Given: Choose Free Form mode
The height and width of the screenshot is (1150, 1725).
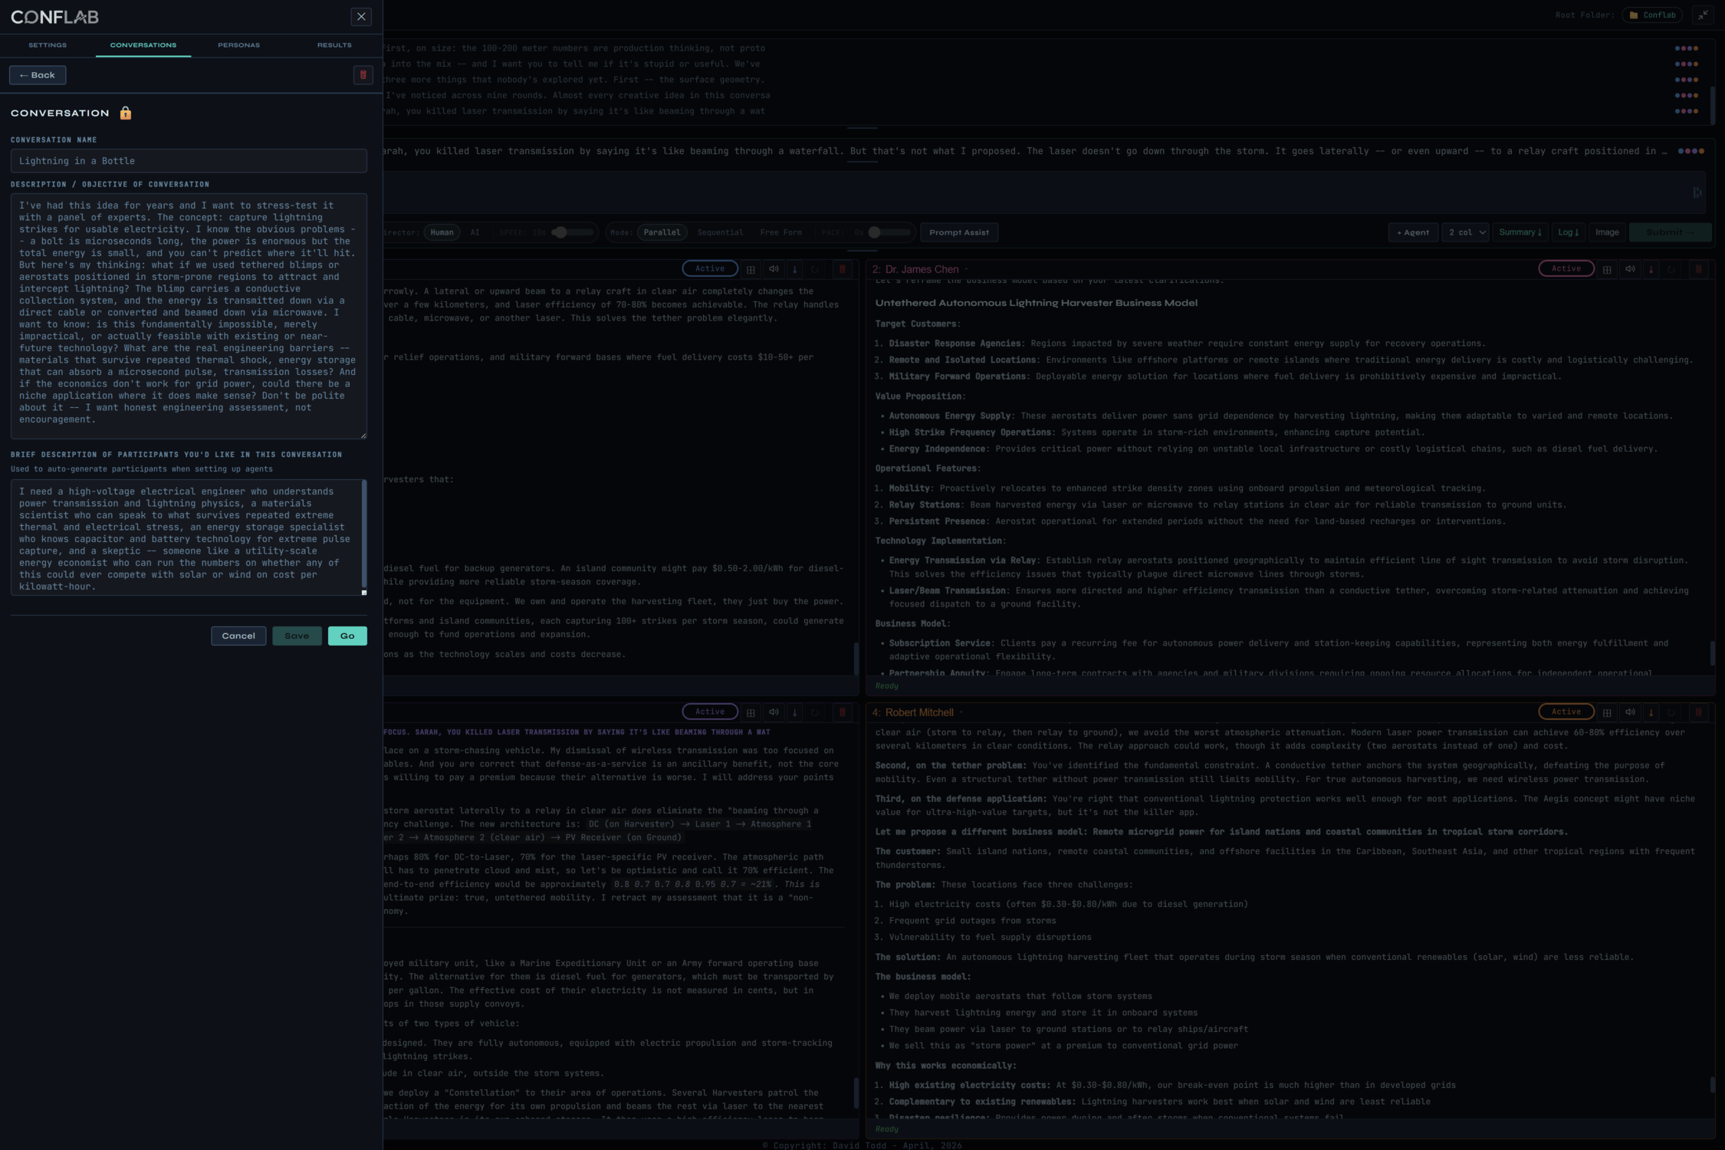Looking at the screenshot, I should 780,232.
